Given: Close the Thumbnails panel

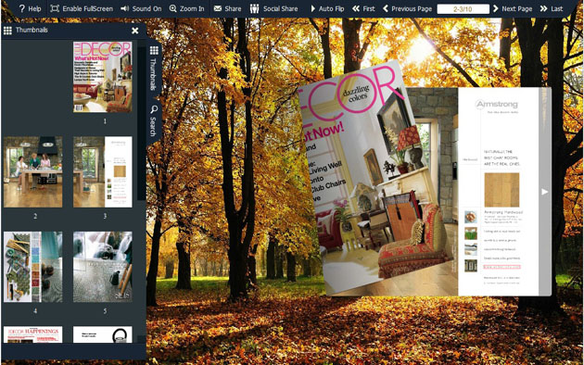Looking at the screenshot, I should pyautogui.click(x=135, y=31).
